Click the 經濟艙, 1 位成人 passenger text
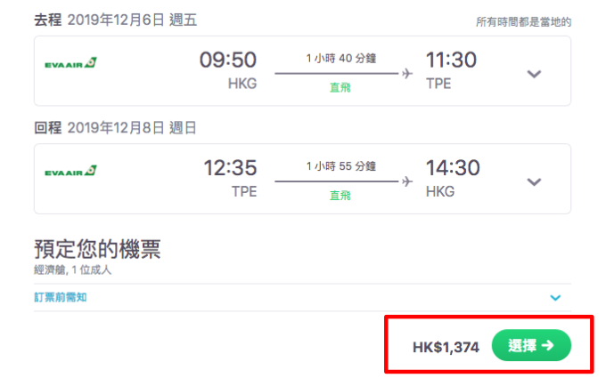Screen dimensions: 606x378 pyautogui.click(x=73, y=270)
